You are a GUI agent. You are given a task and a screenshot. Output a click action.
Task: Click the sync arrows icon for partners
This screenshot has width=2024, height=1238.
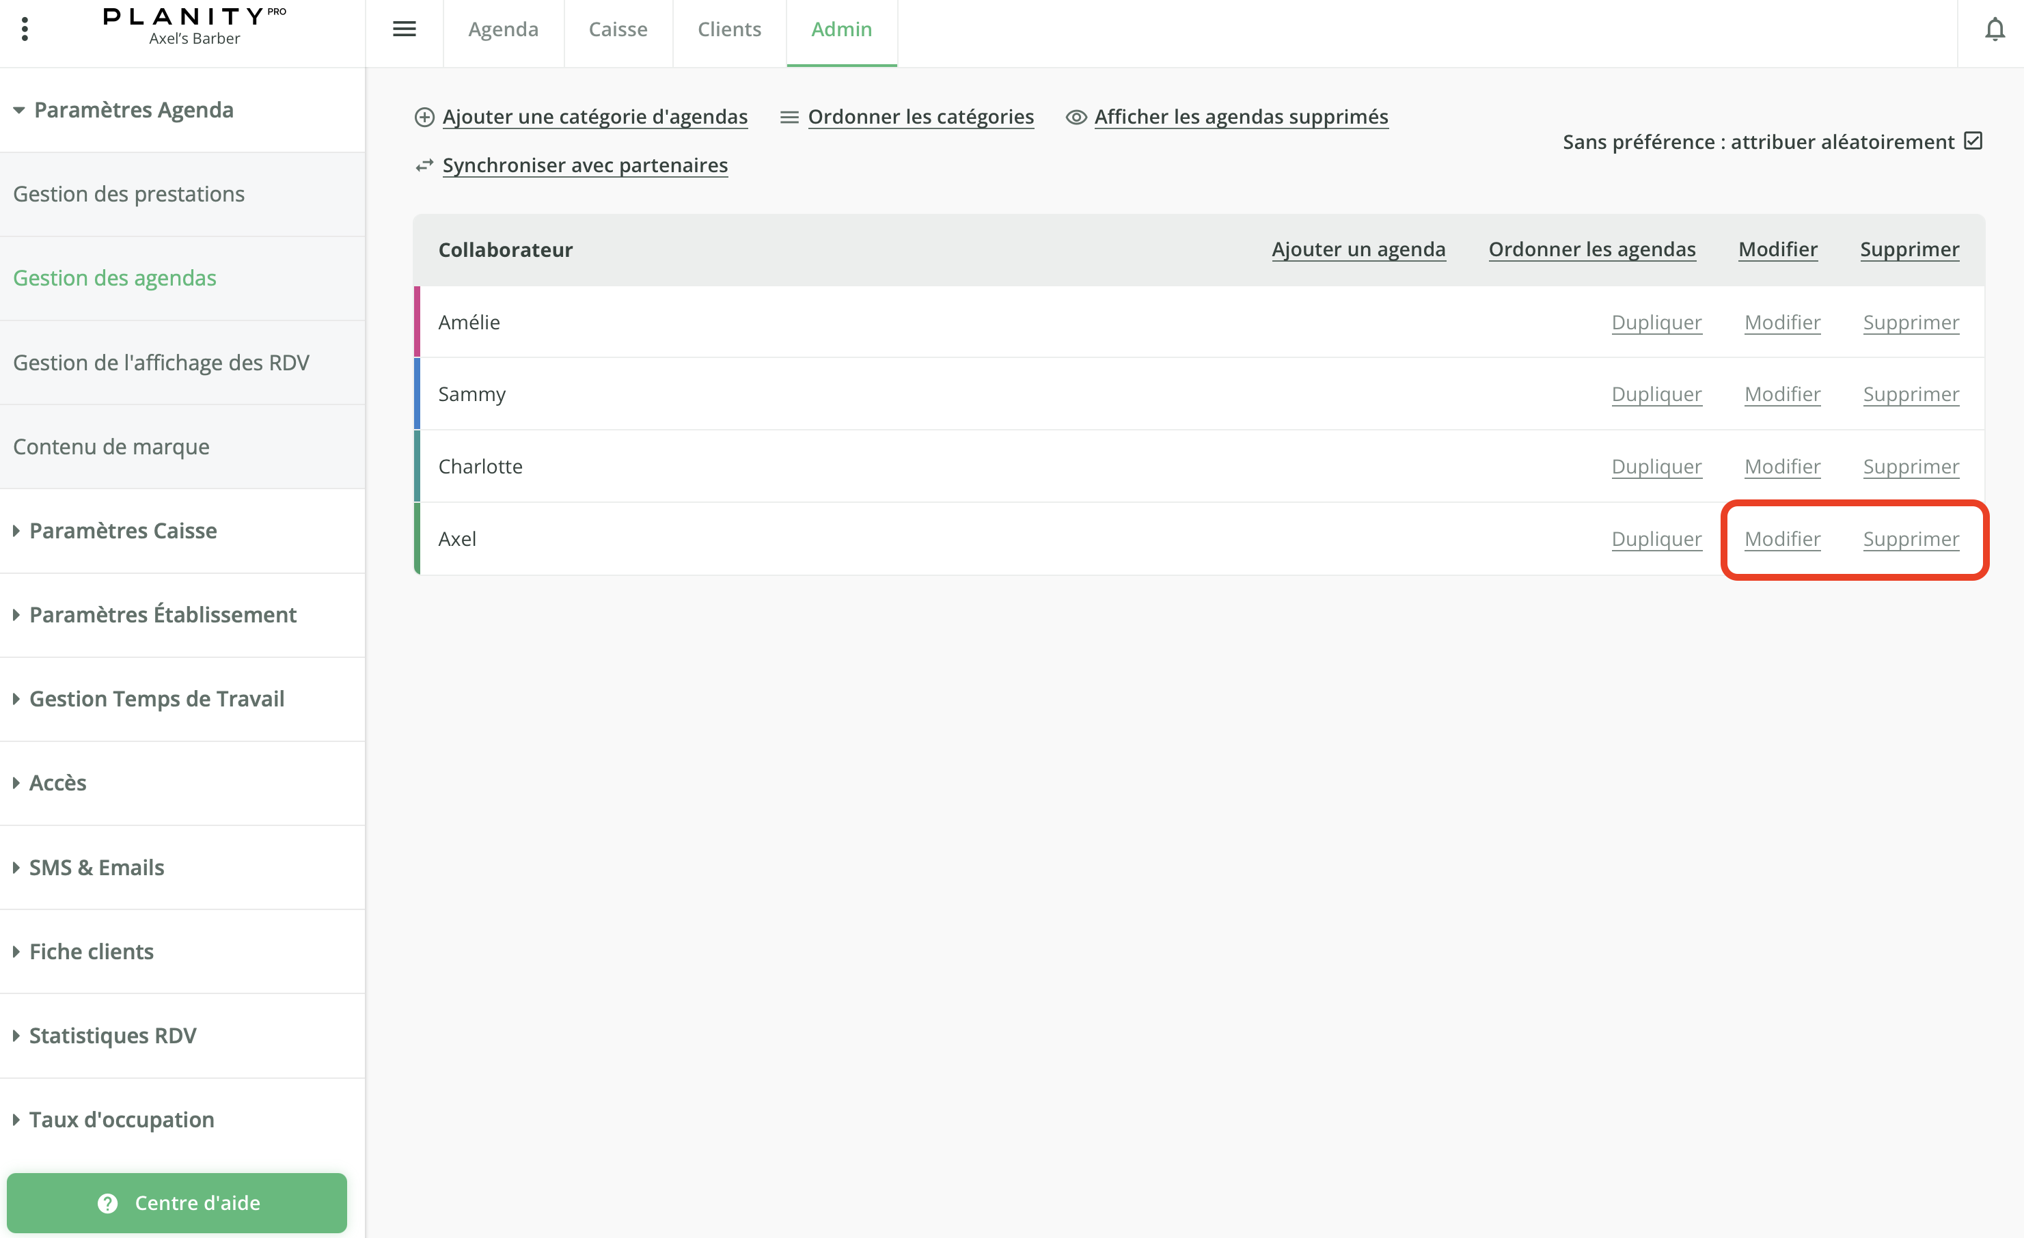[424, 166]
